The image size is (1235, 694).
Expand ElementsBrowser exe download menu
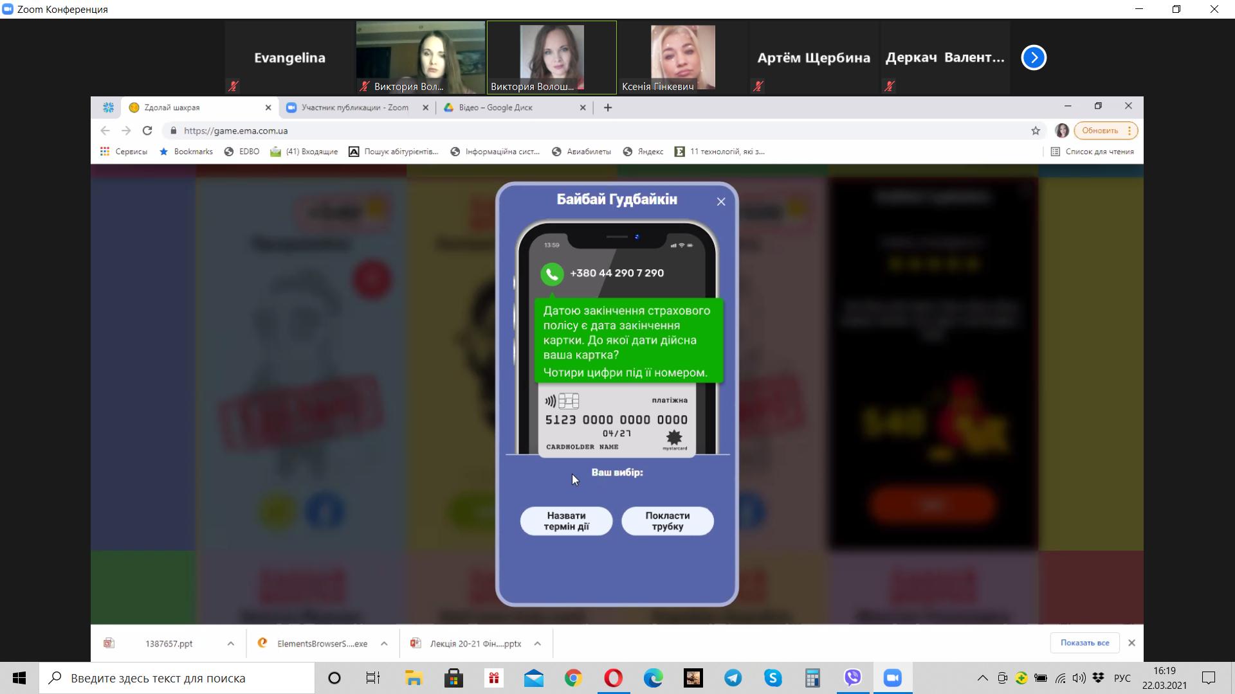point(384,643)
